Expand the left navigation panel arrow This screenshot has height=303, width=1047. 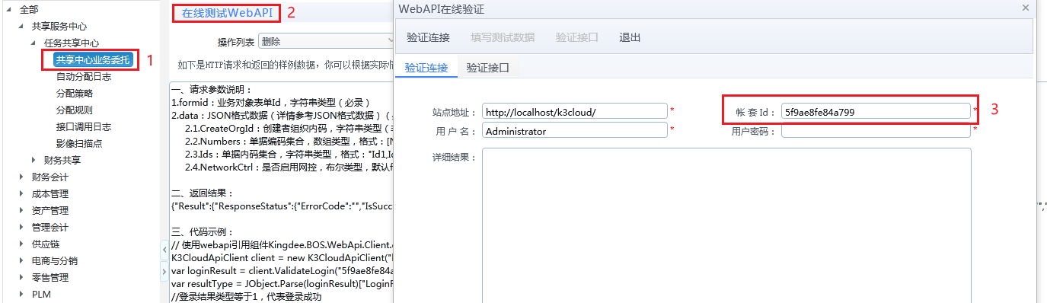pos(164,271)
